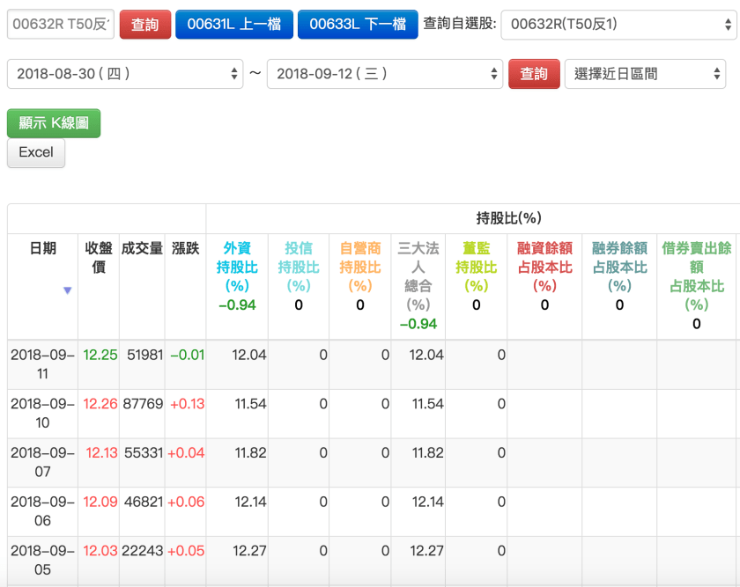Click the 查詢 button after the date range
This screenshot has width=740, height=587.
(x=535, y=75)
